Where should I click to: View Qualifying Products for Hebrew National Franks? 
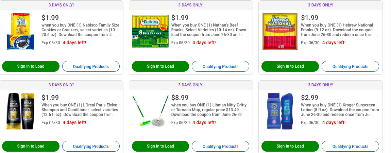tap(350, 66)
